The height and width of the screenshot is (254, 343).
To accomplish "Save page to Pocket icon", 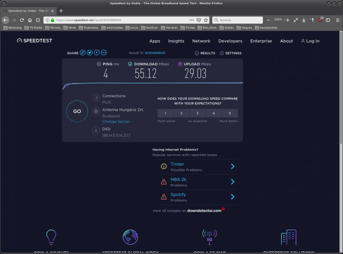I will [x=199, y=20].
